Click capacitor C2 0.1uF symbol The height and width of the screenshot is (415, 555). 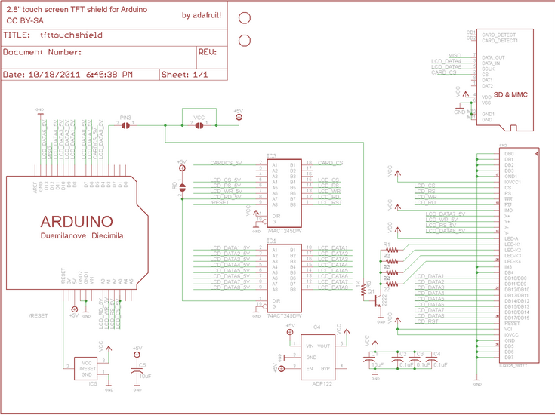[x=397, y=360]
